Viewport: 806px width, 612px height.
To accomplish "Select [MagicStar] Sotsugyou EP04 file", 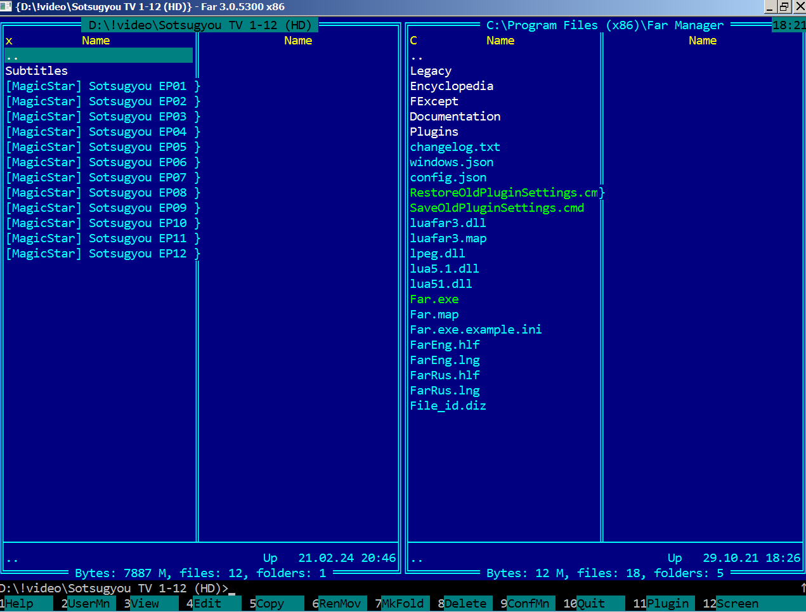I will pos(99,132).
